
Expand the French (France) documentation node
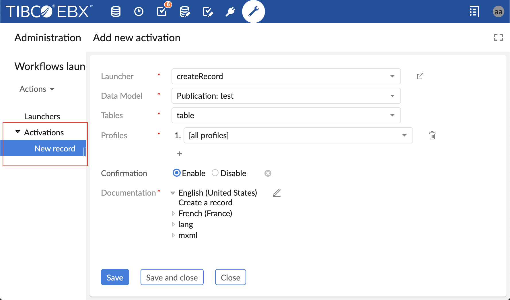pos(173,213)
